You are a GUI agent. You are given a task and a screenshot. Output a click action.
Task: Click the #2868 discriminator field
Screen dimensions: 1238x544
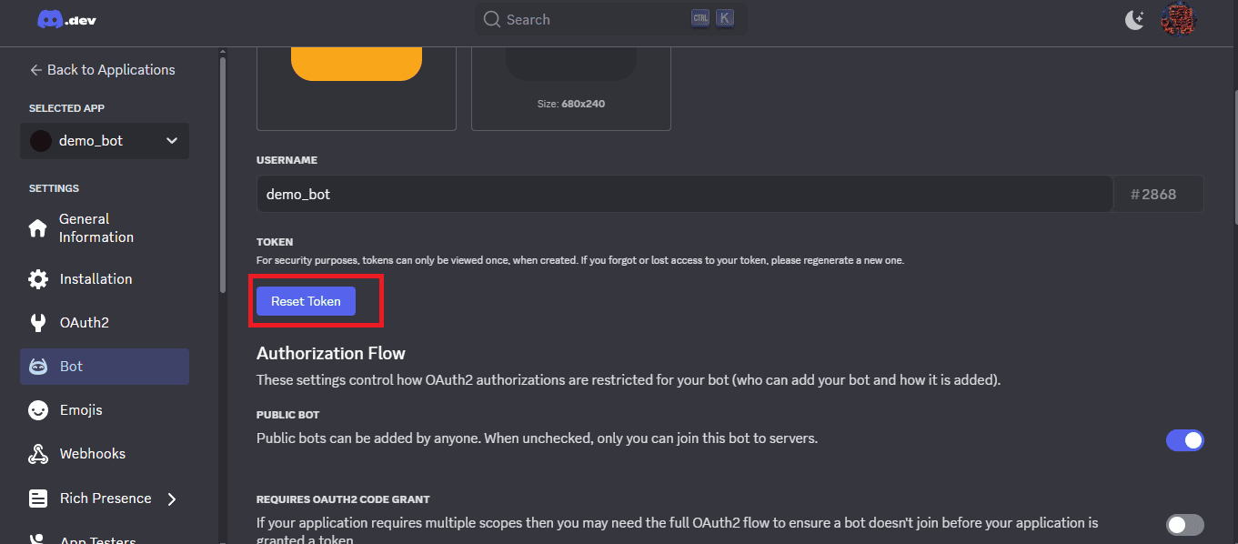(x=1159, y=194)
